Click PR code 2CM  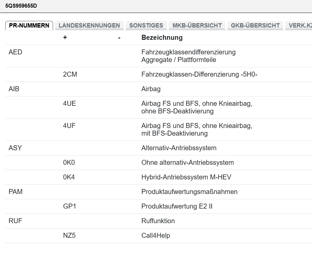70,75
